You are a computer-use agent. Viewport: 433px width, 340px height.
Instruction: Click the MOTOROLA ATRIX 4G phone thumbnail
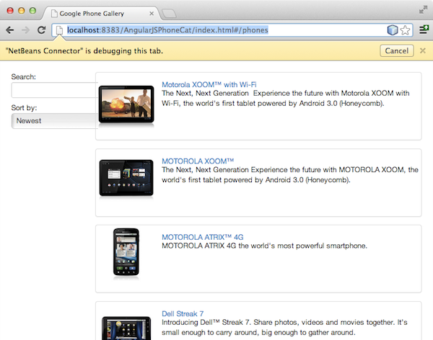[126, 254]
